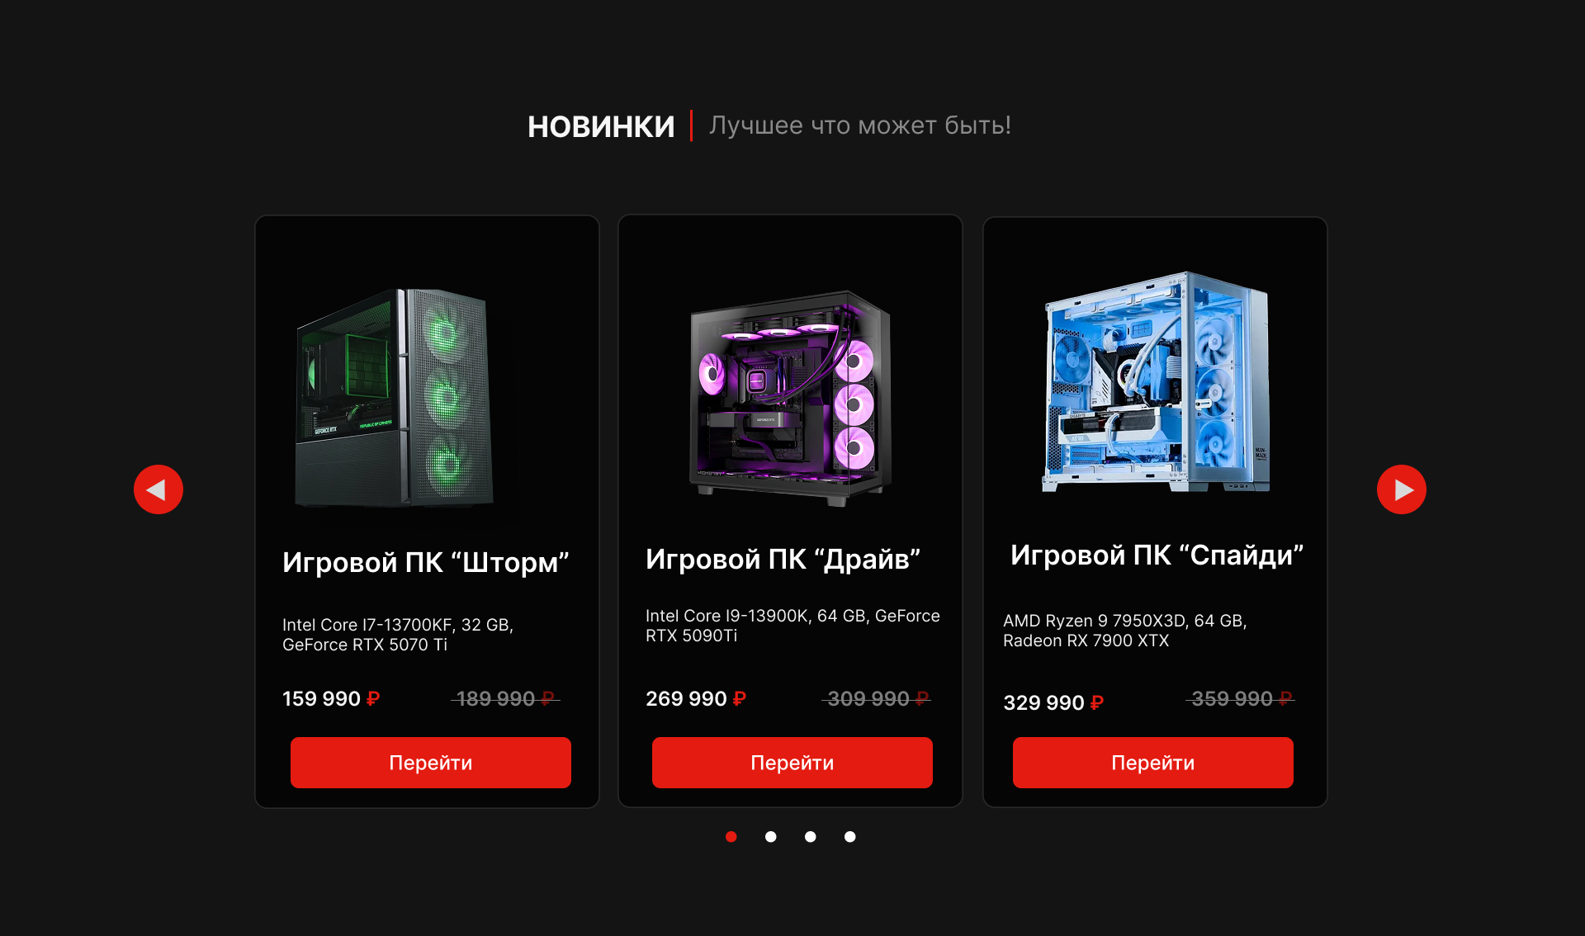Select the third carousel pagination dot
The image size is (1585, 936).
pos(811,837)
